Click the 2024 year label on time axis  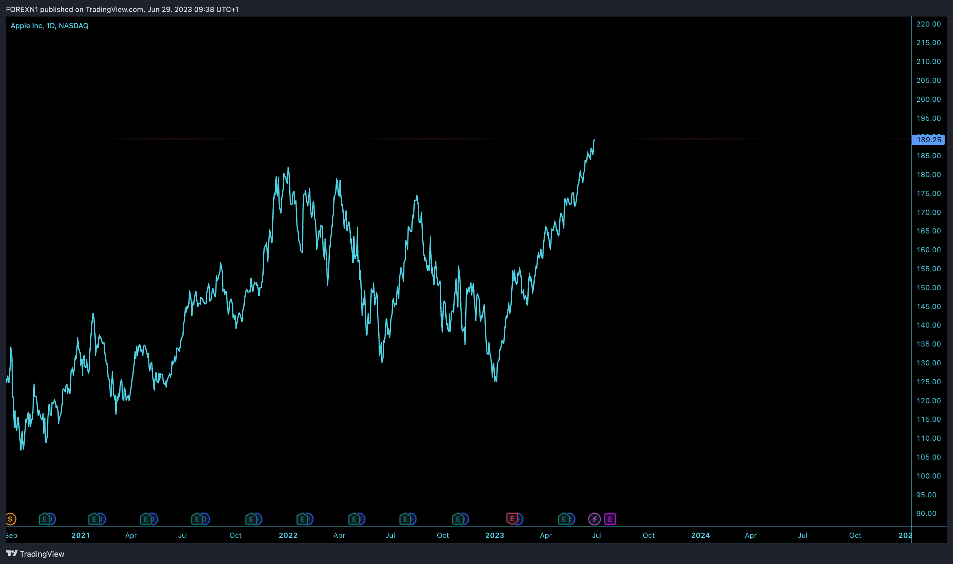tap(701, 535)
